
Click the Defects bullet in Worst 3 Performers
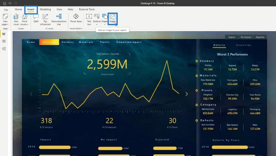[197, 120]
